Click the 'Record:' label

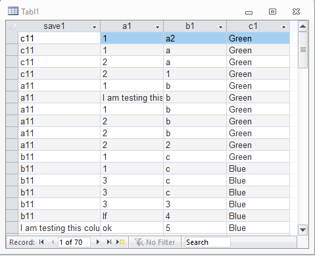click(x=22, y=242)
